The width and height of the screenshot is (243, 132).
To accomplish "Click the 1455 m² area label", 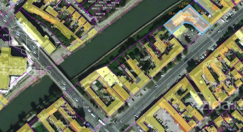I will point(187,15).
